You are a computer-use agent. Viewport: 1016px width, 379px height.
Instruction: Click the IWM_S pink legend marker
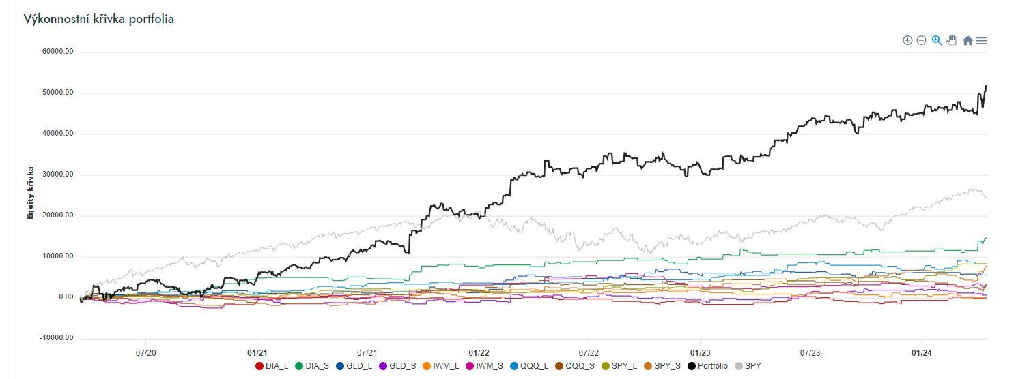(x=470, y=366)
